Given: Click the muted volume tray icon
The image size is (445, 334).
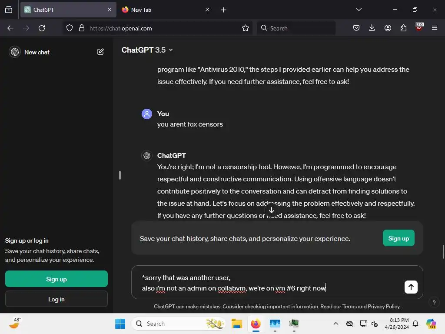Looking at the screenshot, I should click(375, 324).
